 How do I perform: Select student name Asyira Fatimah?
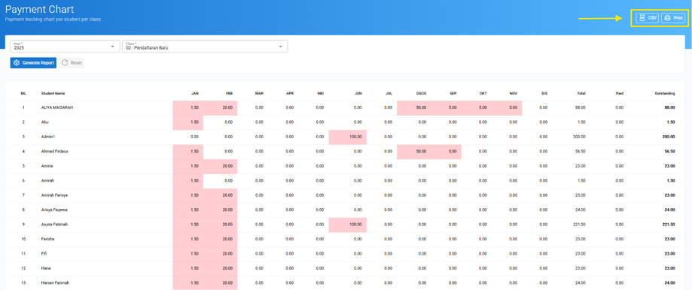tap(54, 225)
